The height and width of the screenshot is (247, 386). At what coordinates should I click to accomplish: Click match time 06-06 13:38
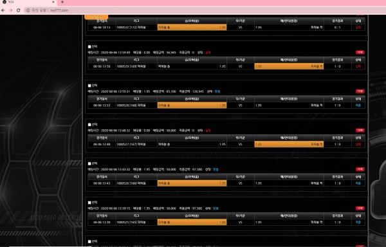click(x=102, y=223)
